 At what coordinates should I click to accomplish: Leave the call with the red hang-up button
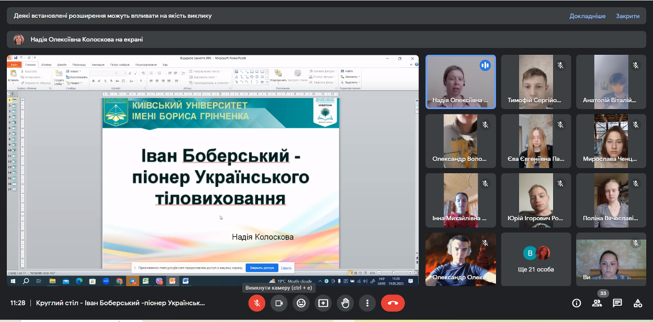(392, 303)
